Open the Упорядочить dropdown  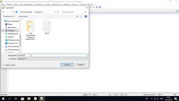click(9, 16)
